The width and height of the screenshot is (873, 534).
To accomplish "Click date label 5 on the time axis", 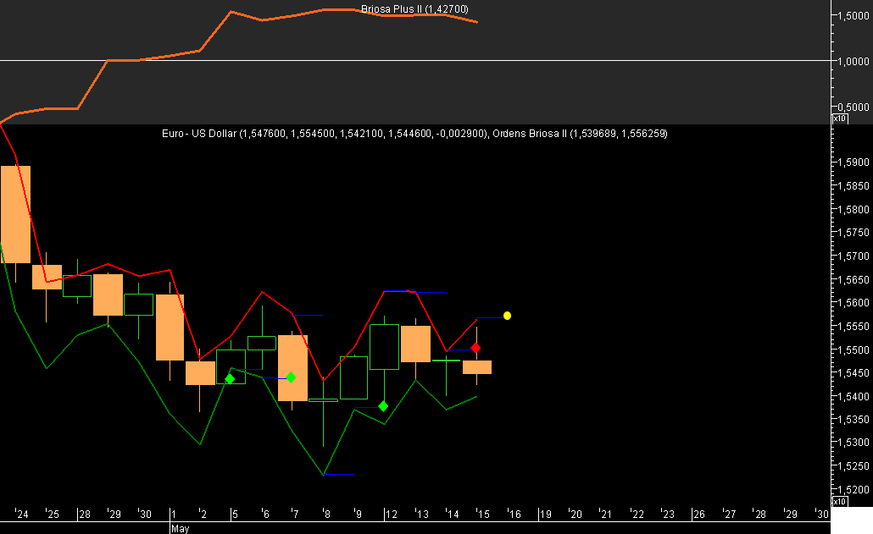I will (x=235, y=515).
